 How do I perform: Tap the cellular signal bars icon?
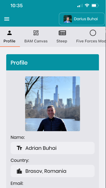coord(80,5)
